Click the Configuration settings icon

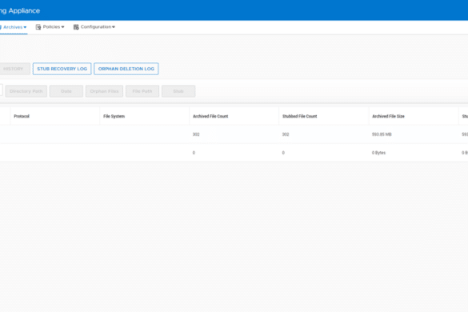(x=76, y=27)
